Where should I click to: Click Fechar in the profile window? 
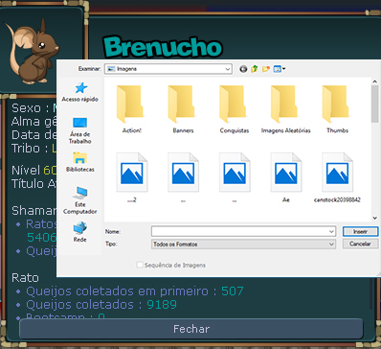(x=191, y=329)
